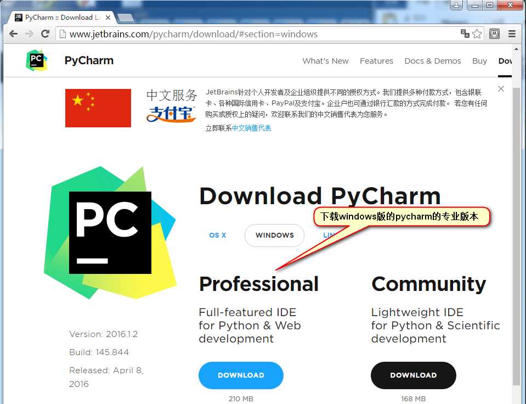Open the What's New nav item
Image resolution: width=526 pixels, height=404 pixels.
coord(325,61)
